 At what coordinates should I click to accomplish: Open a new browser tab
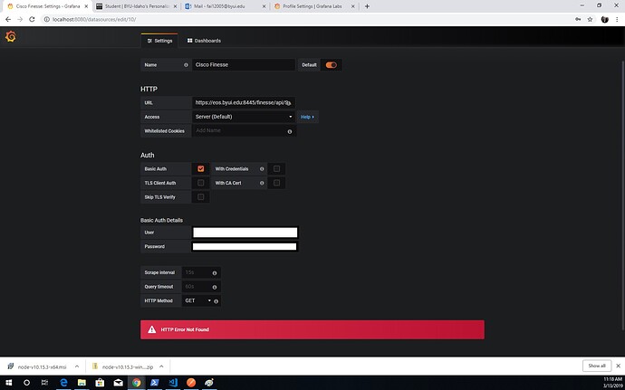[367, 6]
